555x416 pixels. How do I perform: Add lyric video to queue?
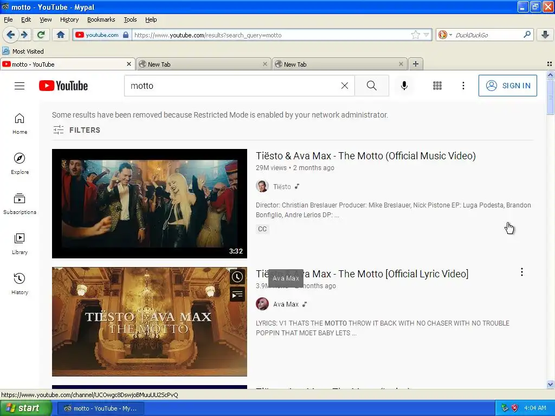click(237, 294)
